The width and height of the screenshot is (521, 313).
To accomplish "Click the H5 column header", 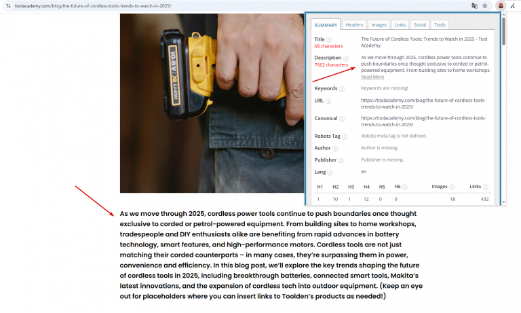I will click(382, 187).
